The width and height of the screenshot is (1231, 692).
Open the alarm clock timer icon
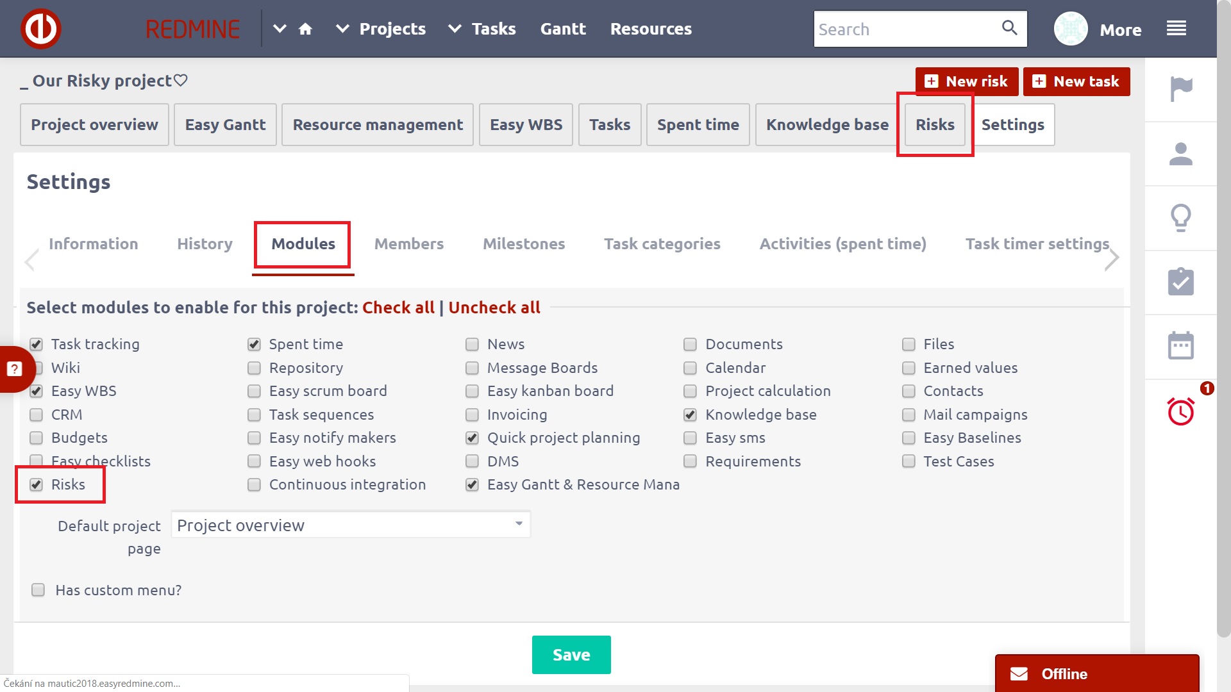tap(1181, 411)
